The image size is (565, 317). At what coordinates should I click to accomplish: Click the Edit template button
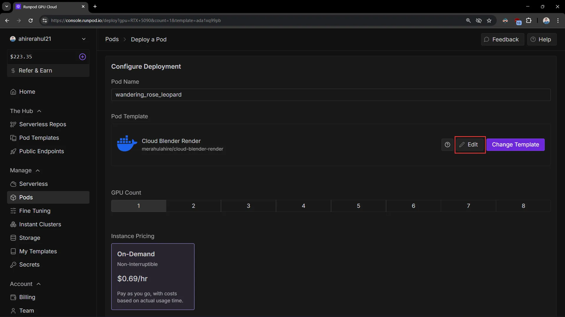pyautogui.click(x=470, y=145)
